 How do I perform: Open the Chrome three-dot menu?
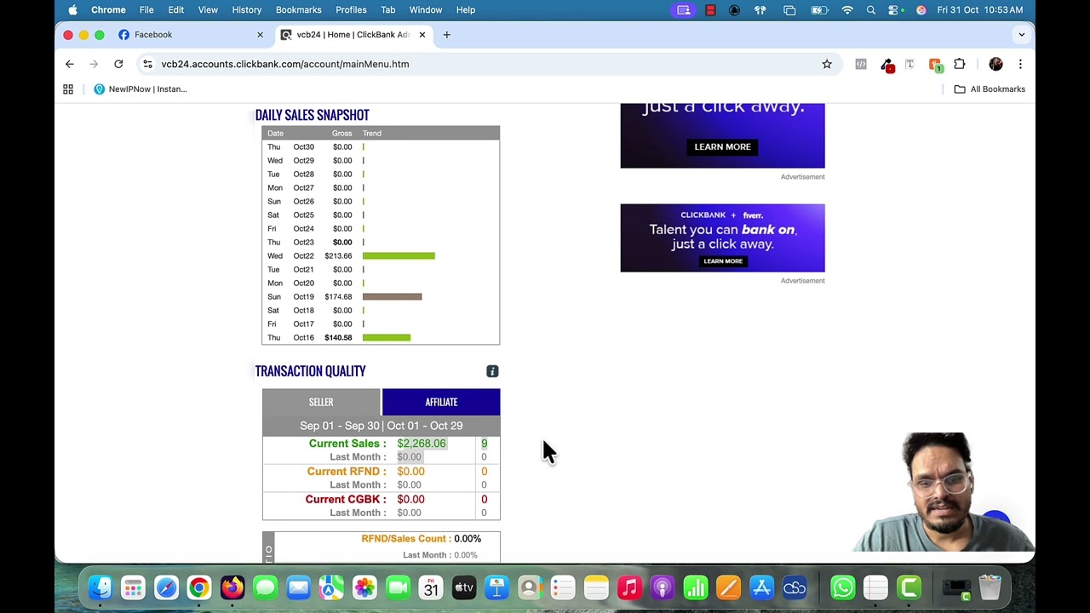[x=1020, y=64]
